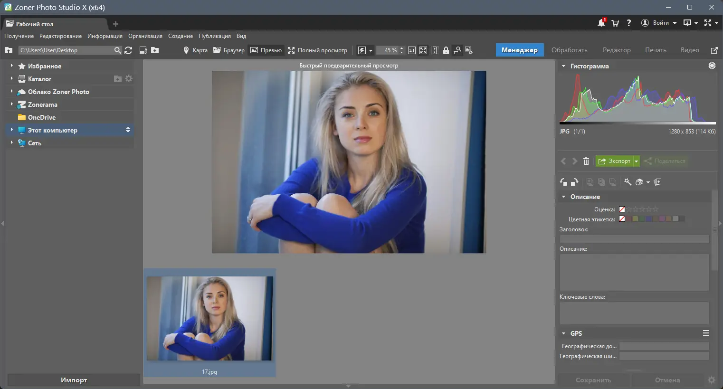
Task: Set zoom to 1:1 actual size
Action: tap(411, 50)
